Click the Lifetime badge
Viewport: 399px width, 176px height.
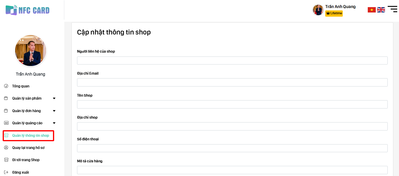334,13
